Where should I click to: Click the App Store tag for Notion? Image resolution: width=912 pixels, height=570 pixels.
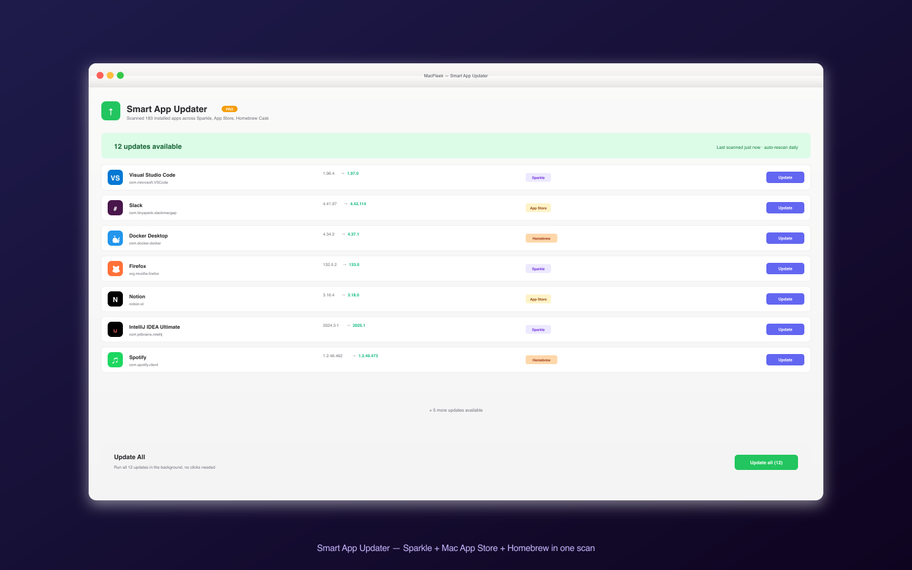[x=538, y=299]
